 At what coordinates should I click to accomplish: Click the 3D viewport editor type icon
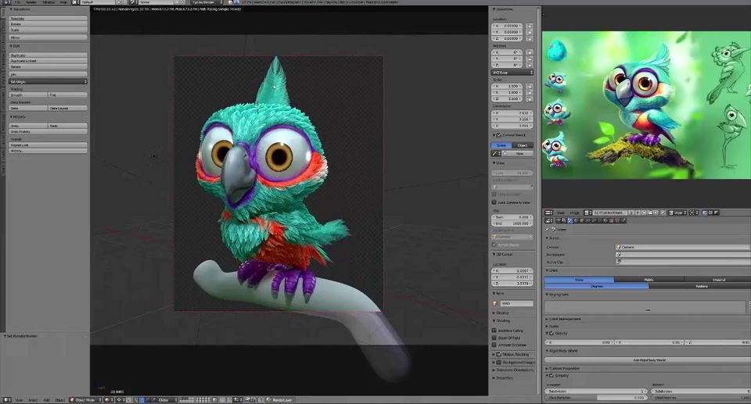[x=7, y=399]
